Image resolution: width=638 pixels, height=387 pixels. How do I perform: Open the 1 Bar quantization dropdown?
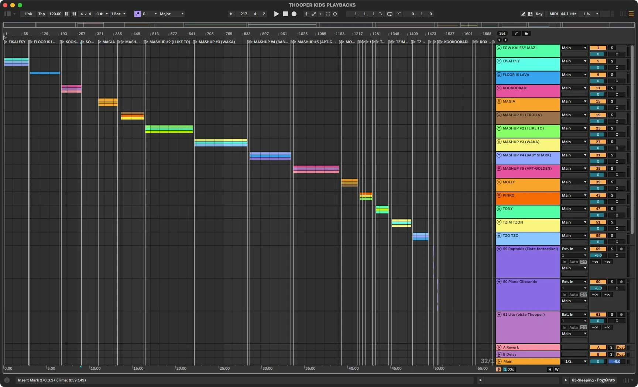118,14
